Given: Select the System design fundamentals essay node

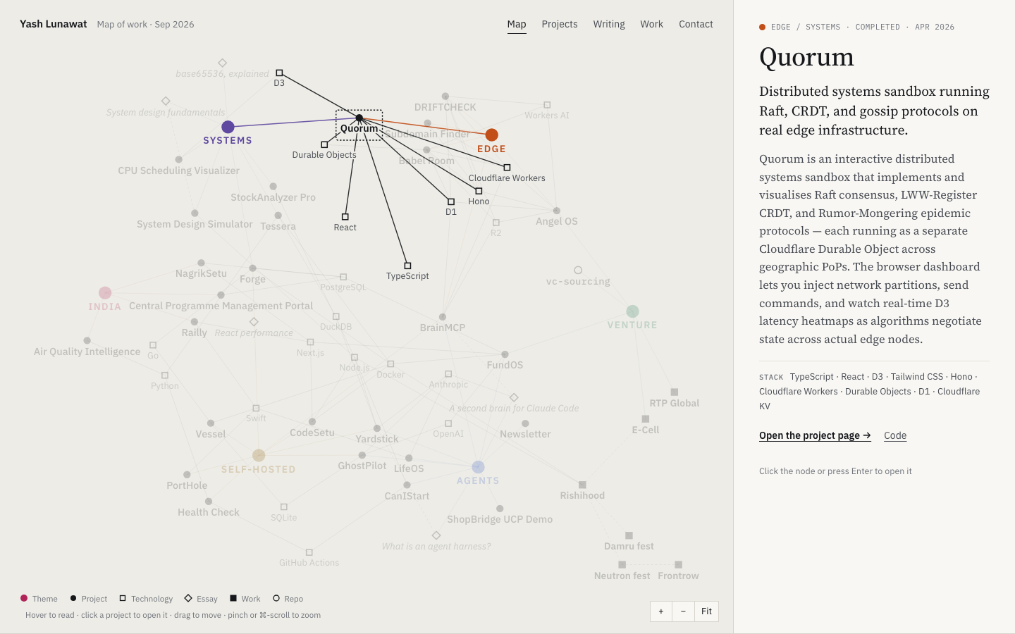Looking at the screenshot, I should pyautogui.click(x=166, y=101).
